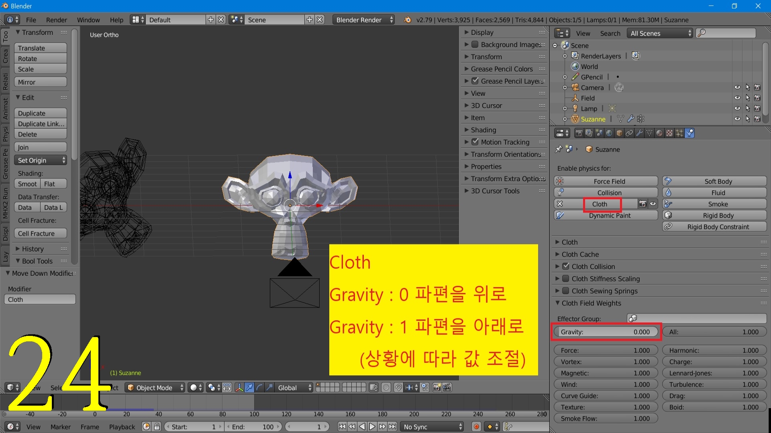Hide the Lamp in the outliner
The width and height of the screenshot is (771, 433).
pyautogui.click(x=738, y=109)
